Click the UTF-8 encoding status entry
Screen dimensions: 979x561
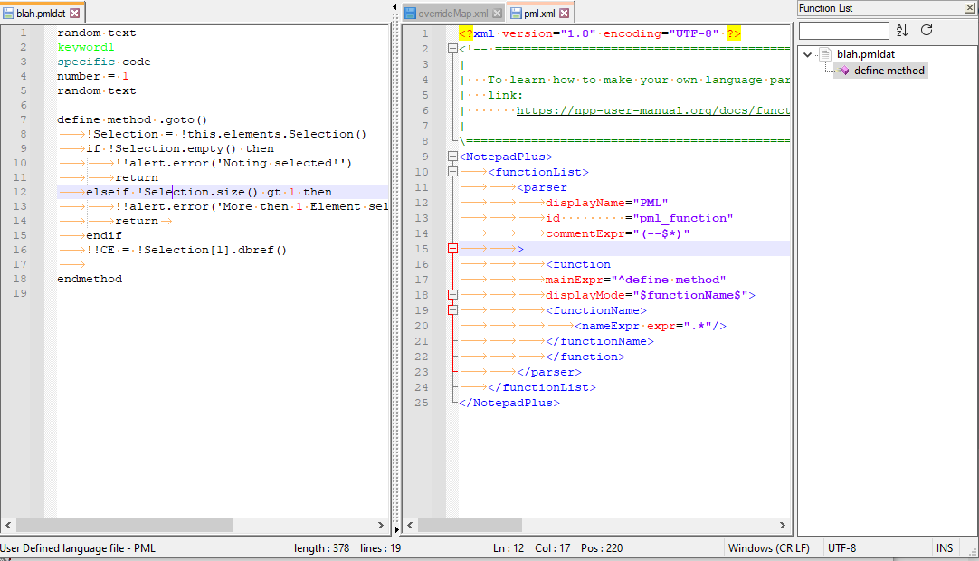pyautogui.click(x=841, y=548)
